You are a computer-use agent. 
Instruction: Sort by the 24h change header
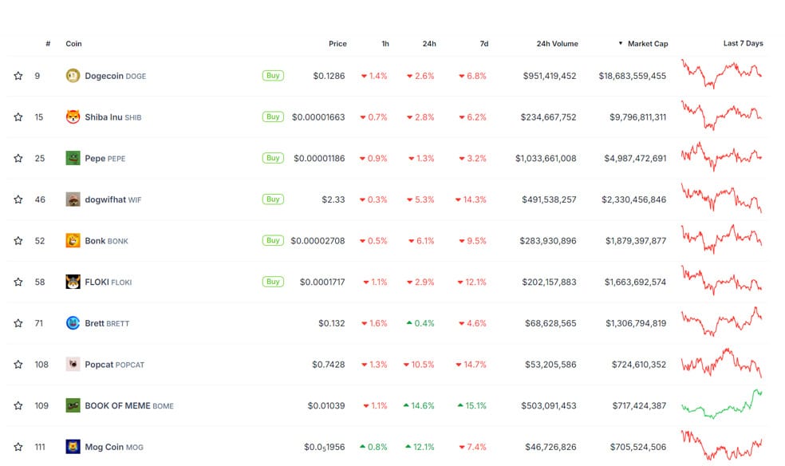(x=429, y=44)
